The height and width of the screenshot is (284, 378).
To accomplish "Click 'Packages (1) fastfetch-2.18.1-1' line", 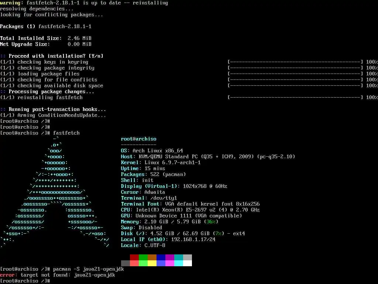I will pos(45,27).
